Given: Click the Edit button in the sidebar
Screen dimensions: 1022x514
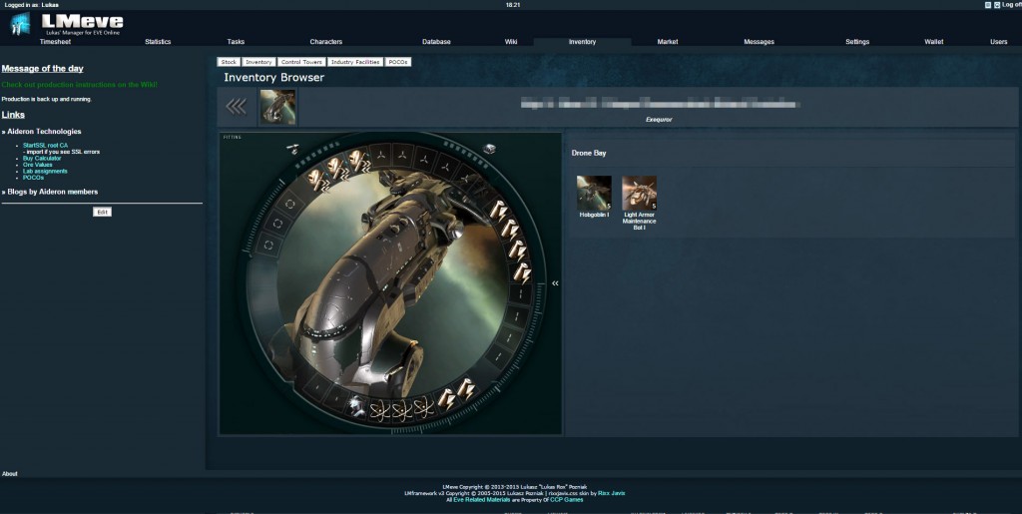Looking at the screenshot, I should click(103, 212).
